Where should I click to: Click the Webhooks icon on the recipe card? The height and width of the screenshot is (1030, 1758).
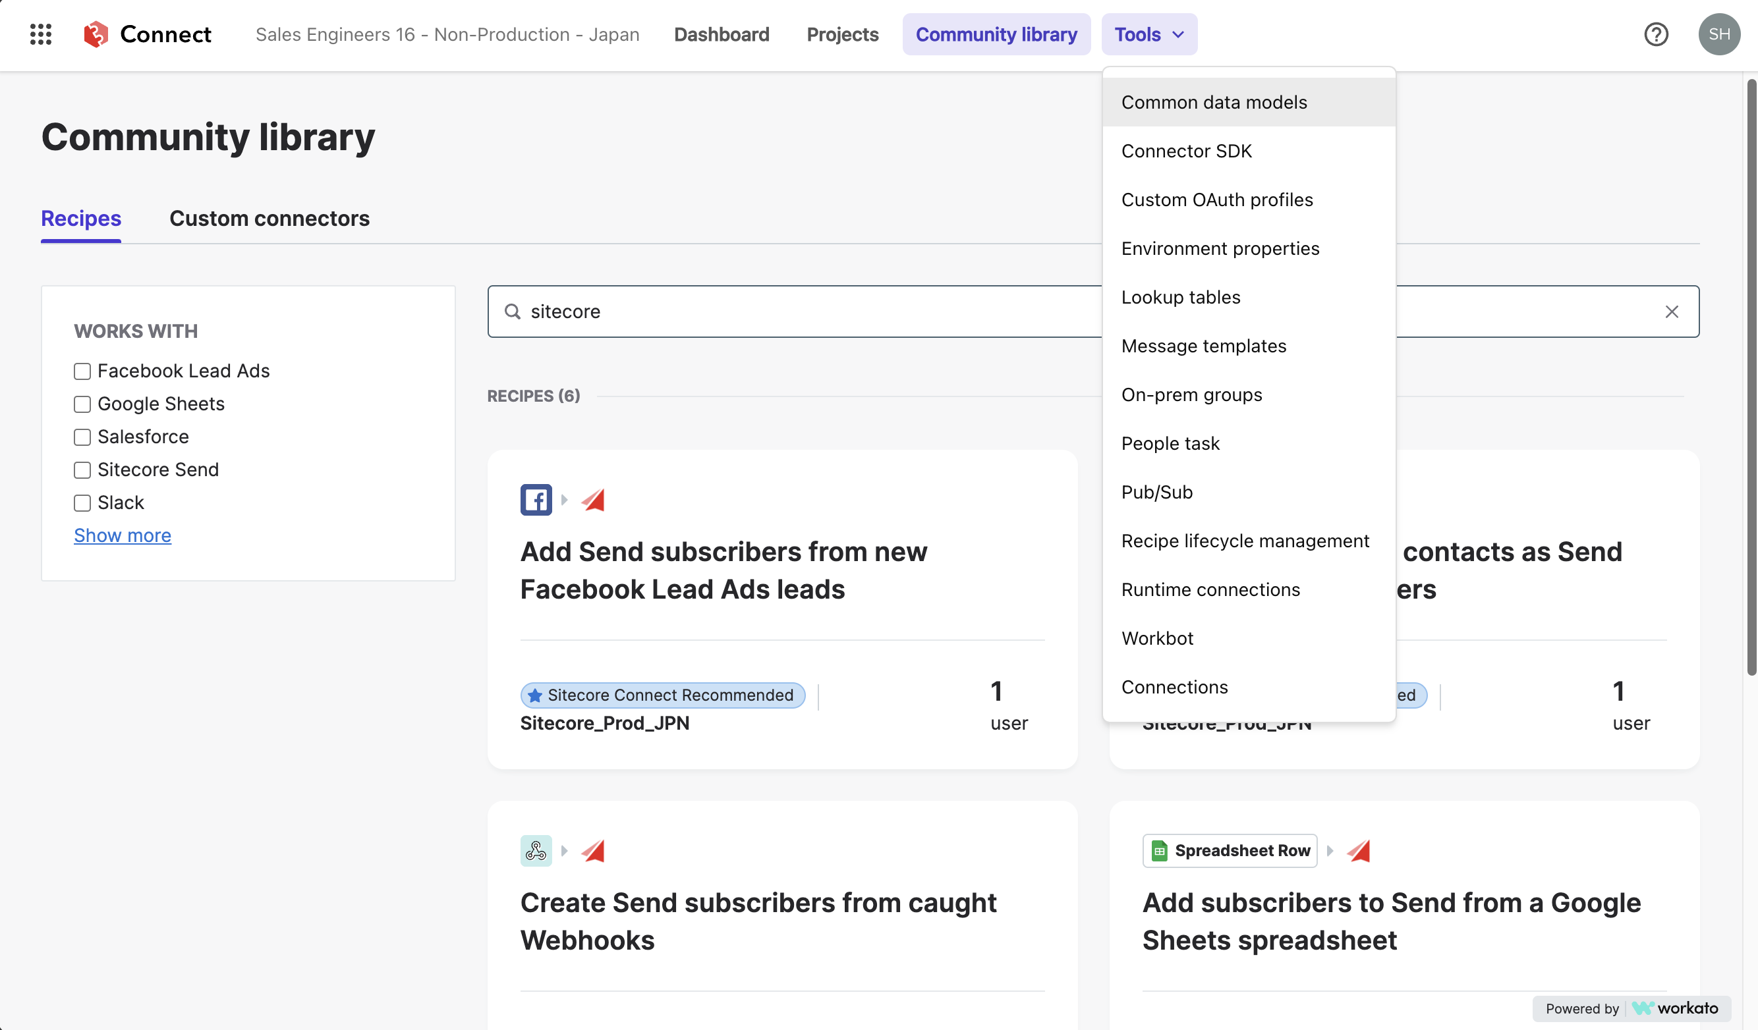pos(536,851)
